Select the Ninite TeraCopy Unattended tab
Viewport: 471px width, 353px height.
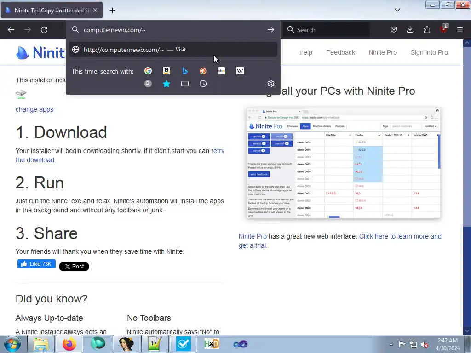click(52, 10)
